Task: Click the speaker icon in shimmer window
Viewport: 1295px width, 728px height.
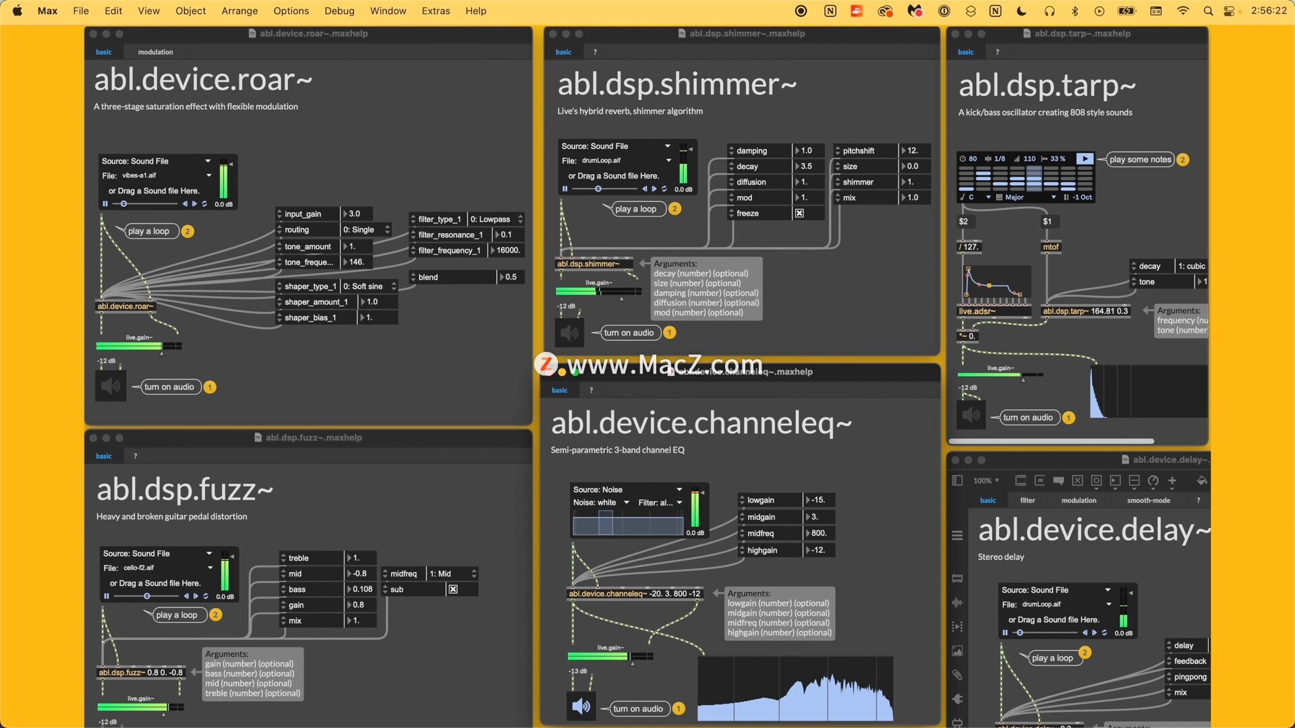Action: pyautogui.click(x=570, y=332)
